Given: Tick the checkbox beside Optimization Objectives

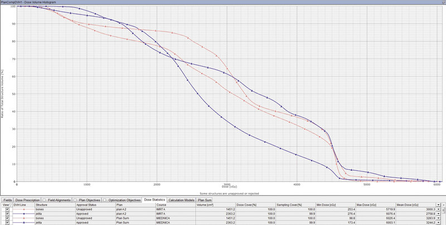Looking at the screenshot, I should 105,200.
